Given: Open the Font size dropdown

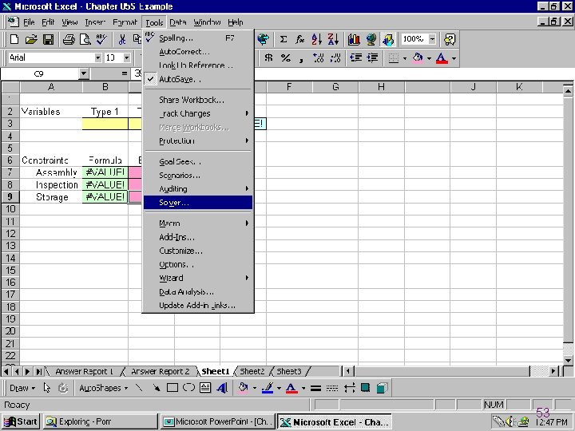Looking at the screenshot, I should pos(126,58).
